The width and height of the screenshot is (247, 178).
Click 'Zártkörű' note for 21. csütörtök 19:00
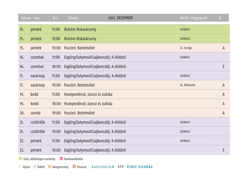point(185,131)
